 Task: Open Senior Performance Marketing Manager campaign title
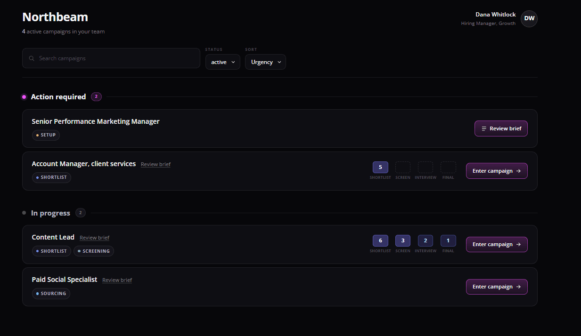coord(96,121)
